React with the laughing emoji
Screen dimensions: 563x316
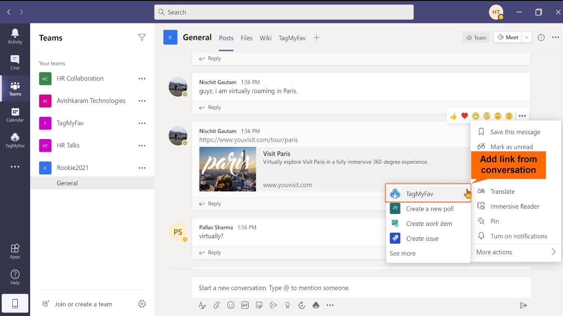coord(476,116)
